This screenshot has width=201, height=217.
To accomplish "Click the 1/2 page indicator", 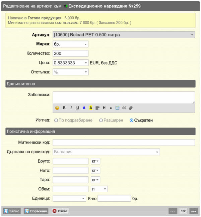I will (x=183, y=211).
